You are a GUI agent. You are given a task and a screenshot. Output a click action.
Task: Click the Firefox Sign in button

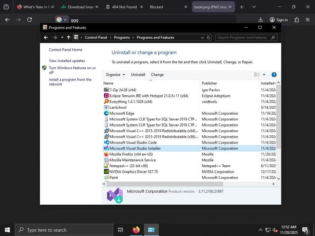click(x=278, y=20)
